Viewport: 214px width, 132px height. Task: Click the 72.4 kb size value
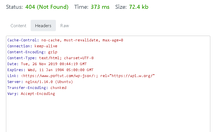139,7
